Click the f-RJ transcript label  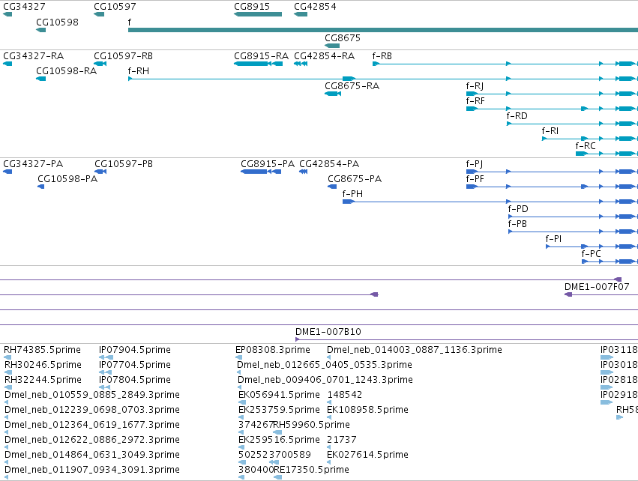475,86
